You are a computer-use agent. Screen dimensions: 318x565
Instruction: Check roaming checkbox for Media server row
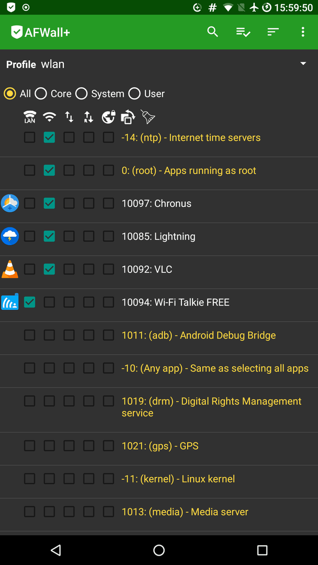(88, 512)
